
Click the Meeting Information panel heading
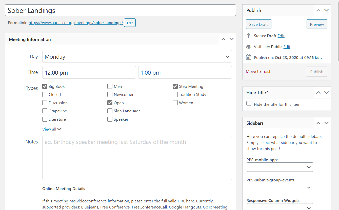point(30,39)
